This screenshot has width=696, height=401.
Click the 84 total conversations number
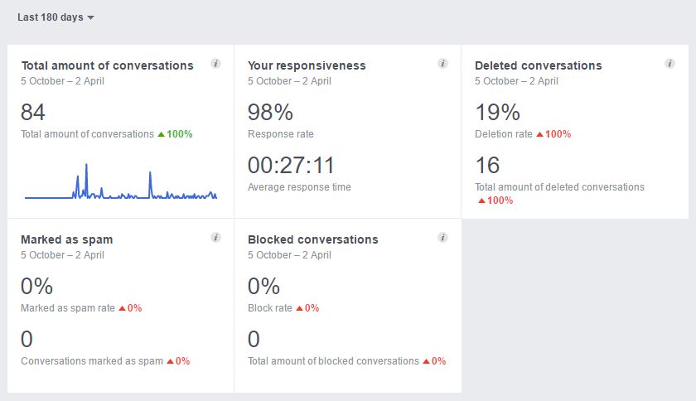(33, 112)
